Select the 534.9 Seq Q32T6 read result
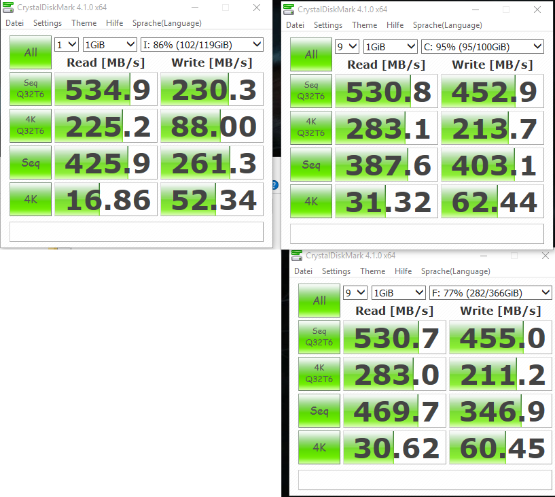555x497 pixels. 106,89
